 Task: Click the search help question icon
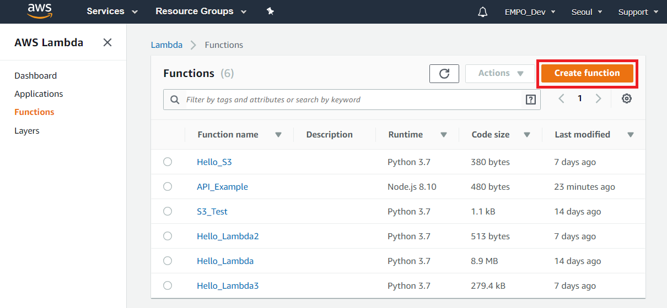pyautogui.click(x=531, y=100)
